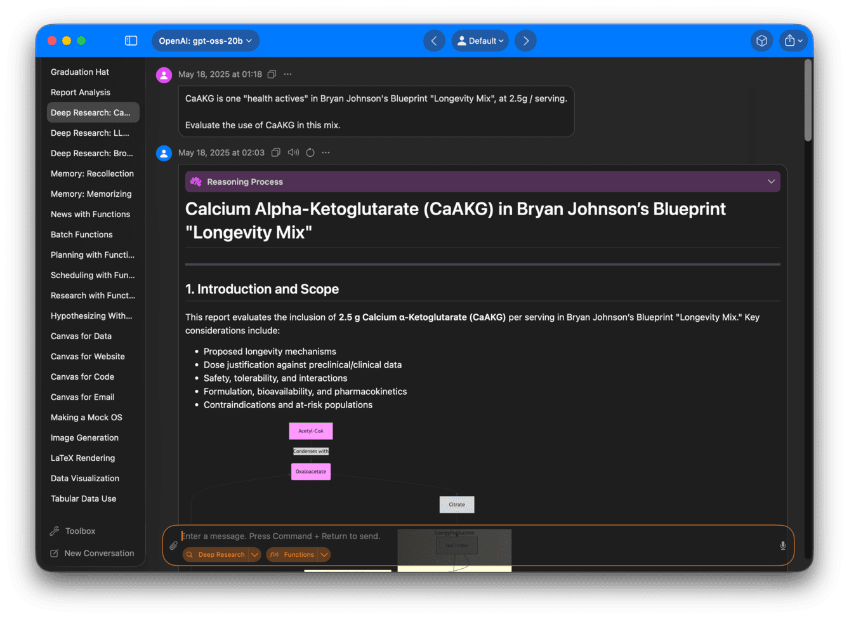Open the share menu in the top bar
This screenshot has height=619, width=849.
click(x=793, y=41)
